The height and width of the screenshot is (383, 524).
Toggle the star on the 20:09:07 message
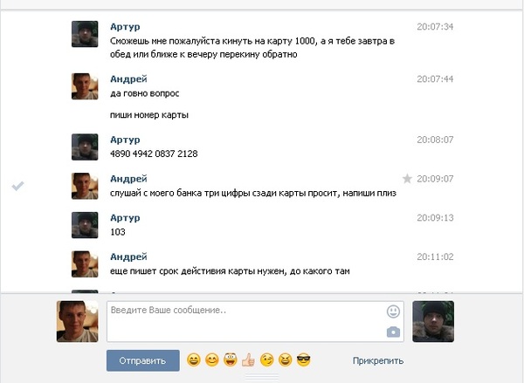coord(407,179)
